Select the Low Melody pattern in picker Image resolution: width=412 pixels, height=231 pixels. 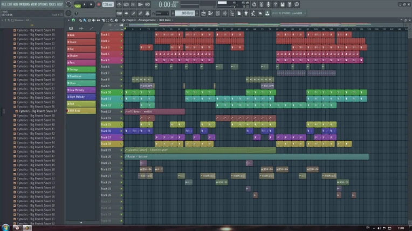point(81,90)
